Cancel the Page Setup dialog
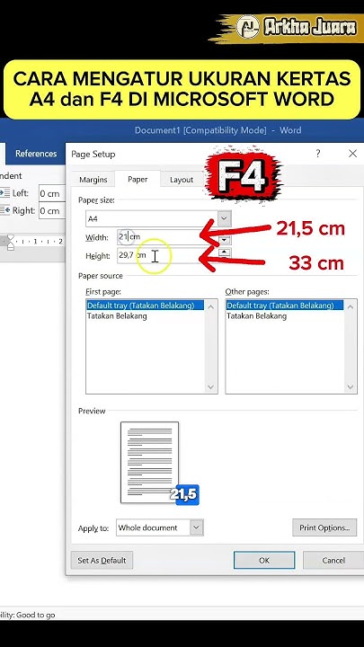364x647 pixels. [x=333, y=561]
